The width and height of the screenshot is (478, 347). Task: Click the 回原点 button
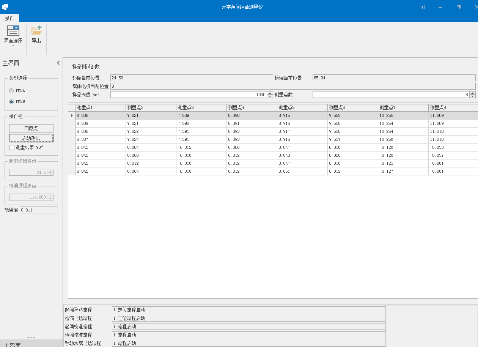click(x=31, y=128)
